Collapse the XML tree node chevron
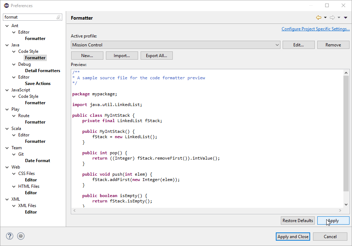This screenshot has width=352, height=246. coord(7,199)
